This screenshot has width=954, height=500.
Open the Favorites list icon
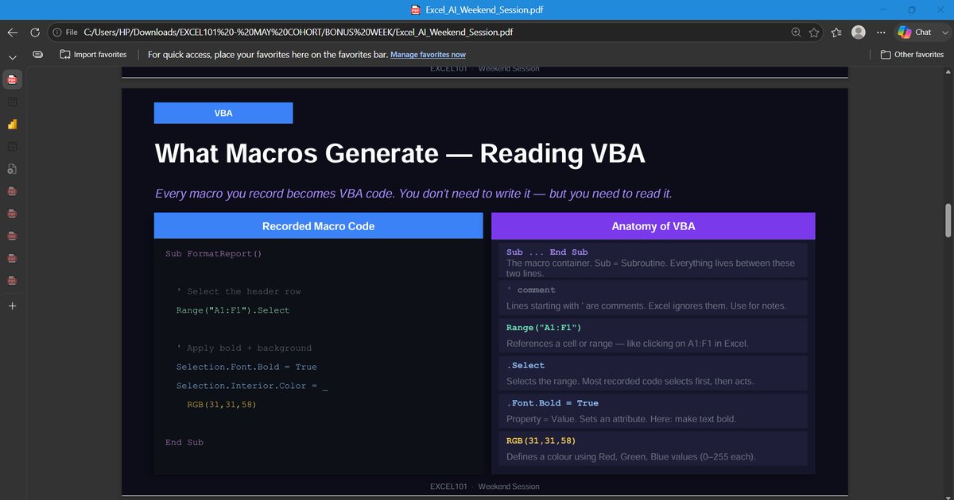click(x=836, y=33)
